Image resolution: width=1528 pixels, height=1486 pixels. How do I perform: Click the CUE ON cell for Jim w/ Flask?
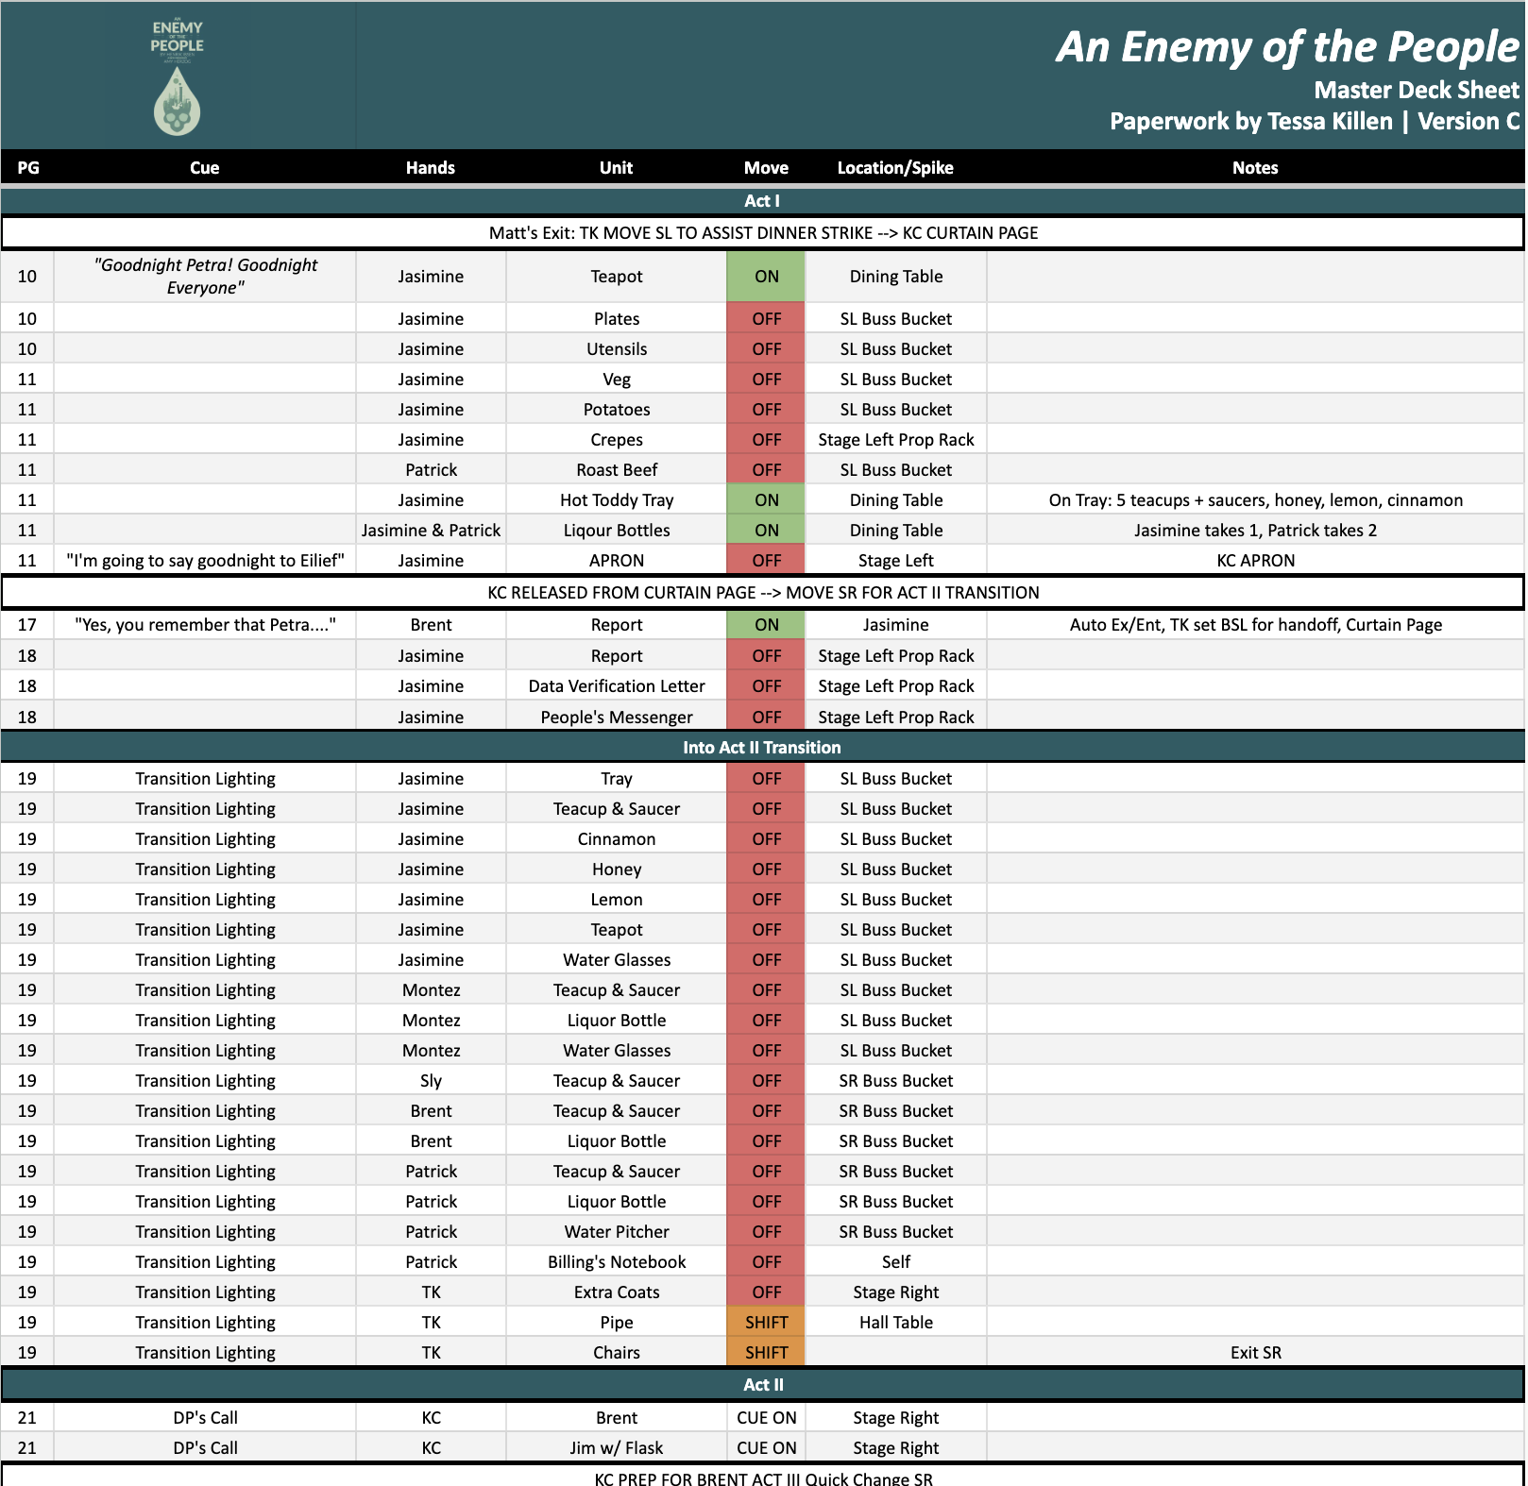click(x=765, y=1447)
